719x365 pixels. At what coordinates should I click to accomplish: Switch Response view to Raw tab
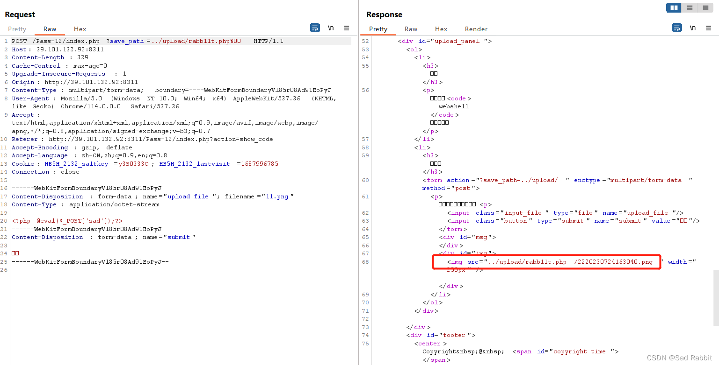[x=411, y=29]
